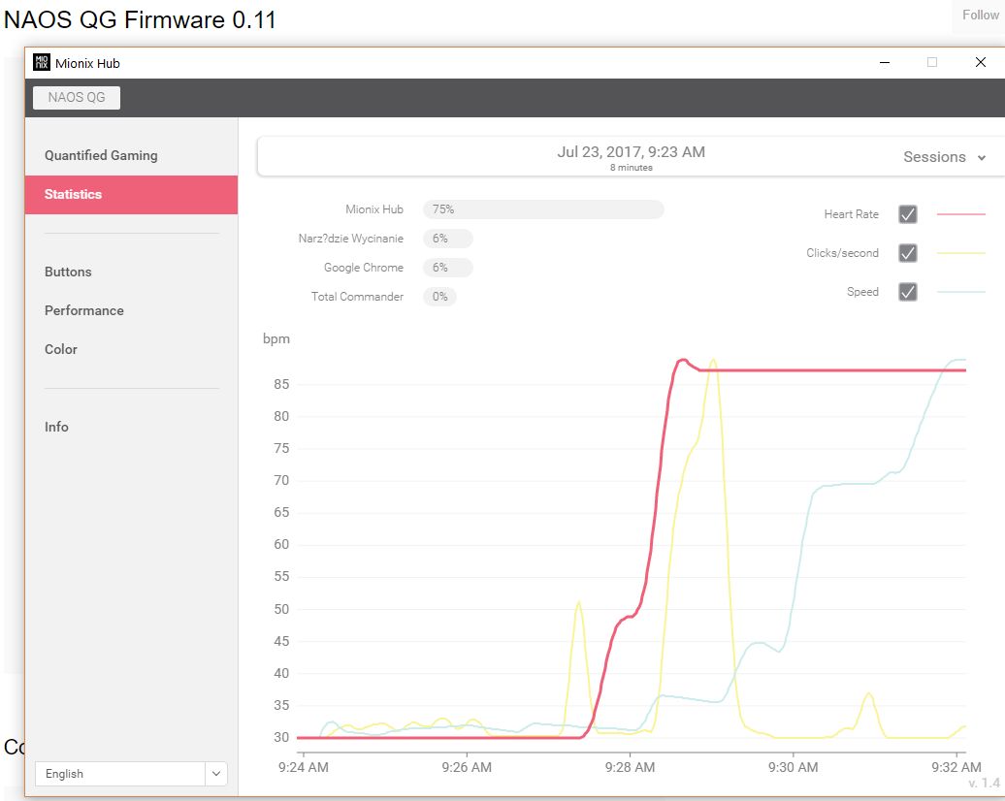This screenshot has width=1005, height=801.
Task: Click the language dropdown chevron arrow
Action: [216, 774]
